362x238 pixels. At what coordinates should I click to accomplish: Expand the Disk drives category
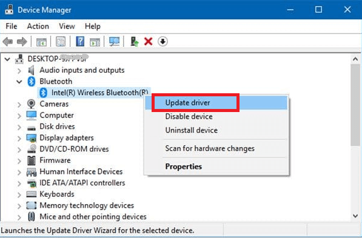pos(19,127)
